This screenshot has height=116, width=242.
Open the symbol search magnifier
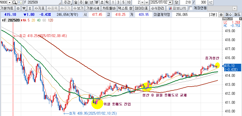click(15, 2)
